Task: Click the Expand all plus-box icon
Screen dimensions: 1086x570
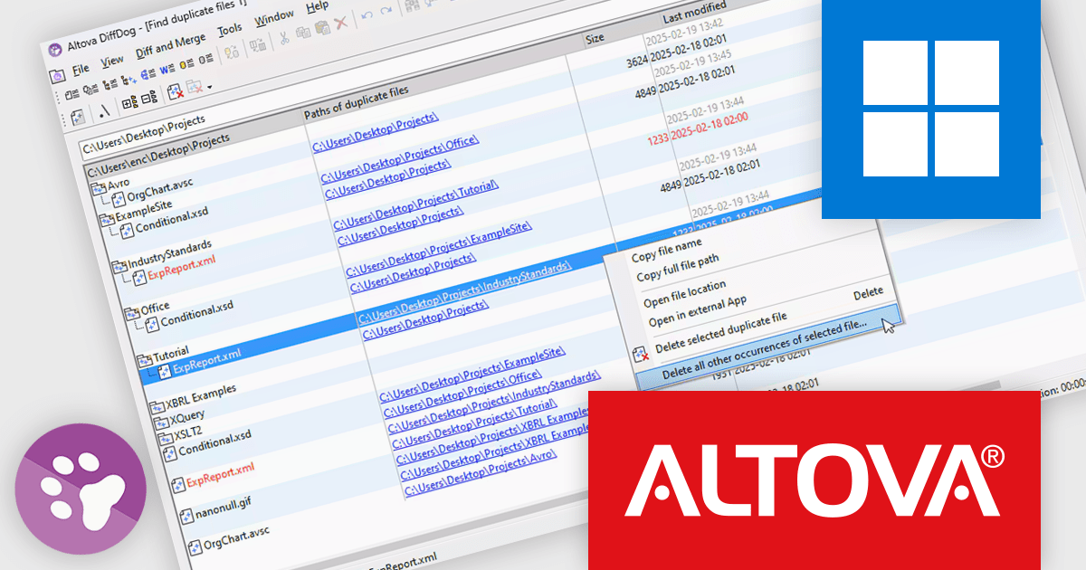Action: point(129,103)
